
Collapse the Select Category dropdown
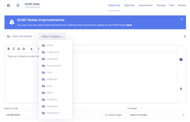(x=52, y=36)
